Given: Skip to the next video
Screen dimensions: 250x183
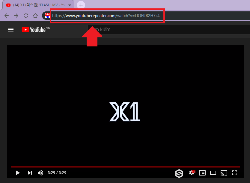Looking at the screenshot, I should (29, 173).
